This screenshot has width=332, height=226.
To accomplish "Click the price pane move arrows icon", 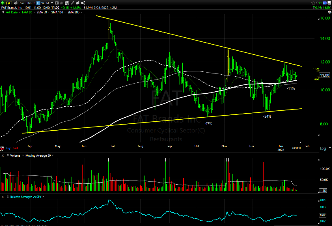I will [3, 12].
